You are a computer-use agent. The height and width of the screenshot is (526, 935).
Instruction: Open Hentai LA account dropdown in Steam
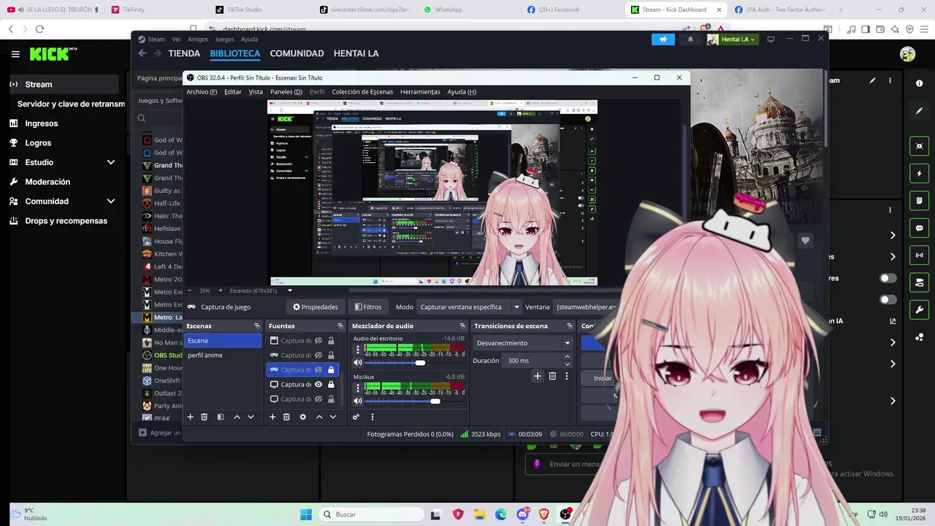click(x=733, y=39)
